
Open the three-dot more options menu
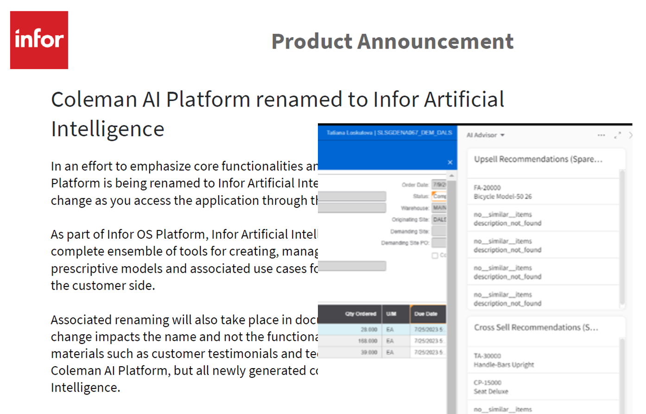(x=601, y=135)
